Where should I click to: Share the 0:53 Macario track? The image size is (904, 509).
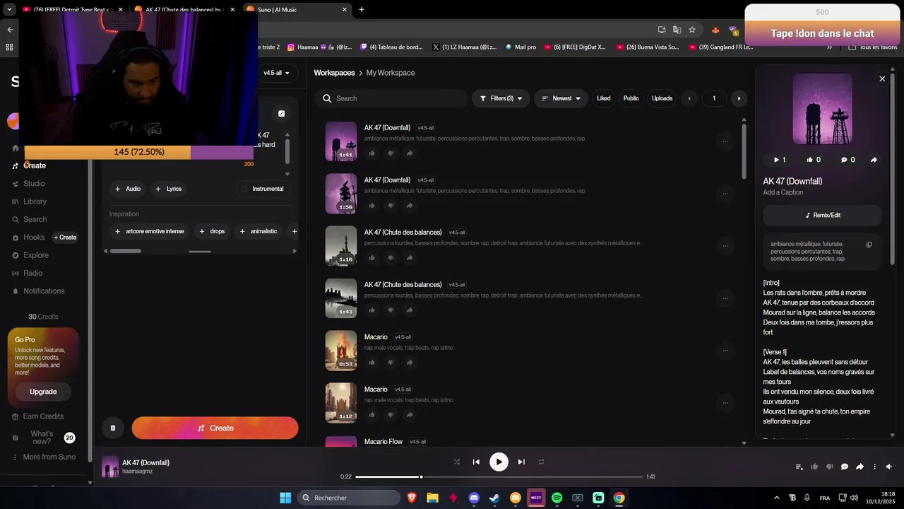[x=410, y=363]
